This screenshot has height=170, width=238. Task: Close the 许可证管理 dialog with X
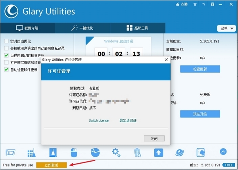166,60
